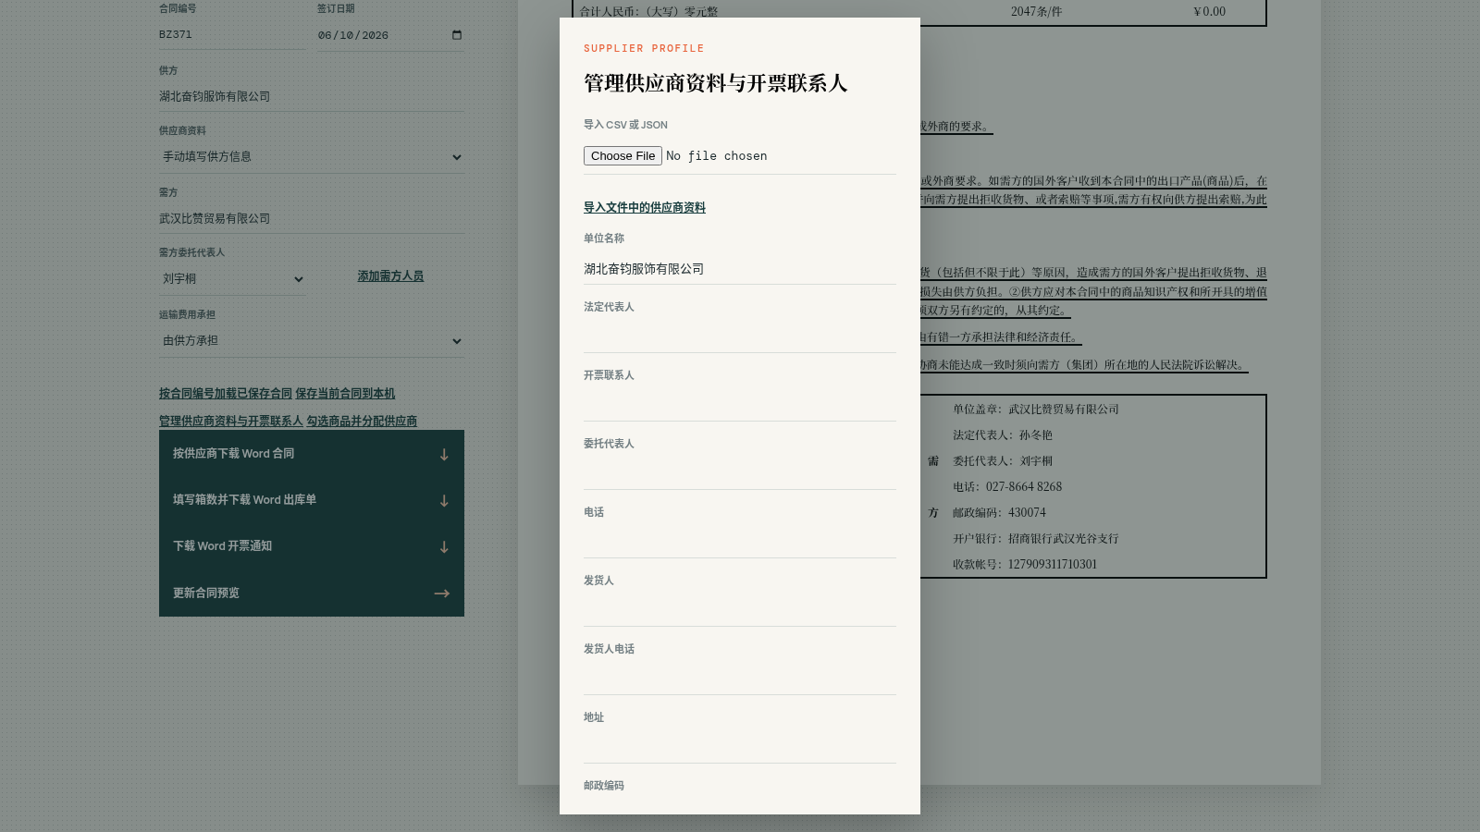1480x832 pixels.
Task: Focus the 开票联系人 input field
Action: [x=740, y=406]
